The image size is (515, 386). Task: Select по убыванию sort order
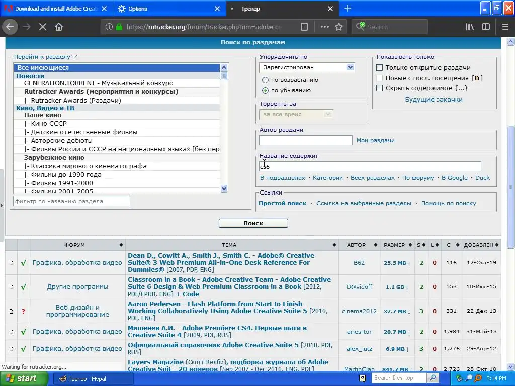tap(265, 90)
